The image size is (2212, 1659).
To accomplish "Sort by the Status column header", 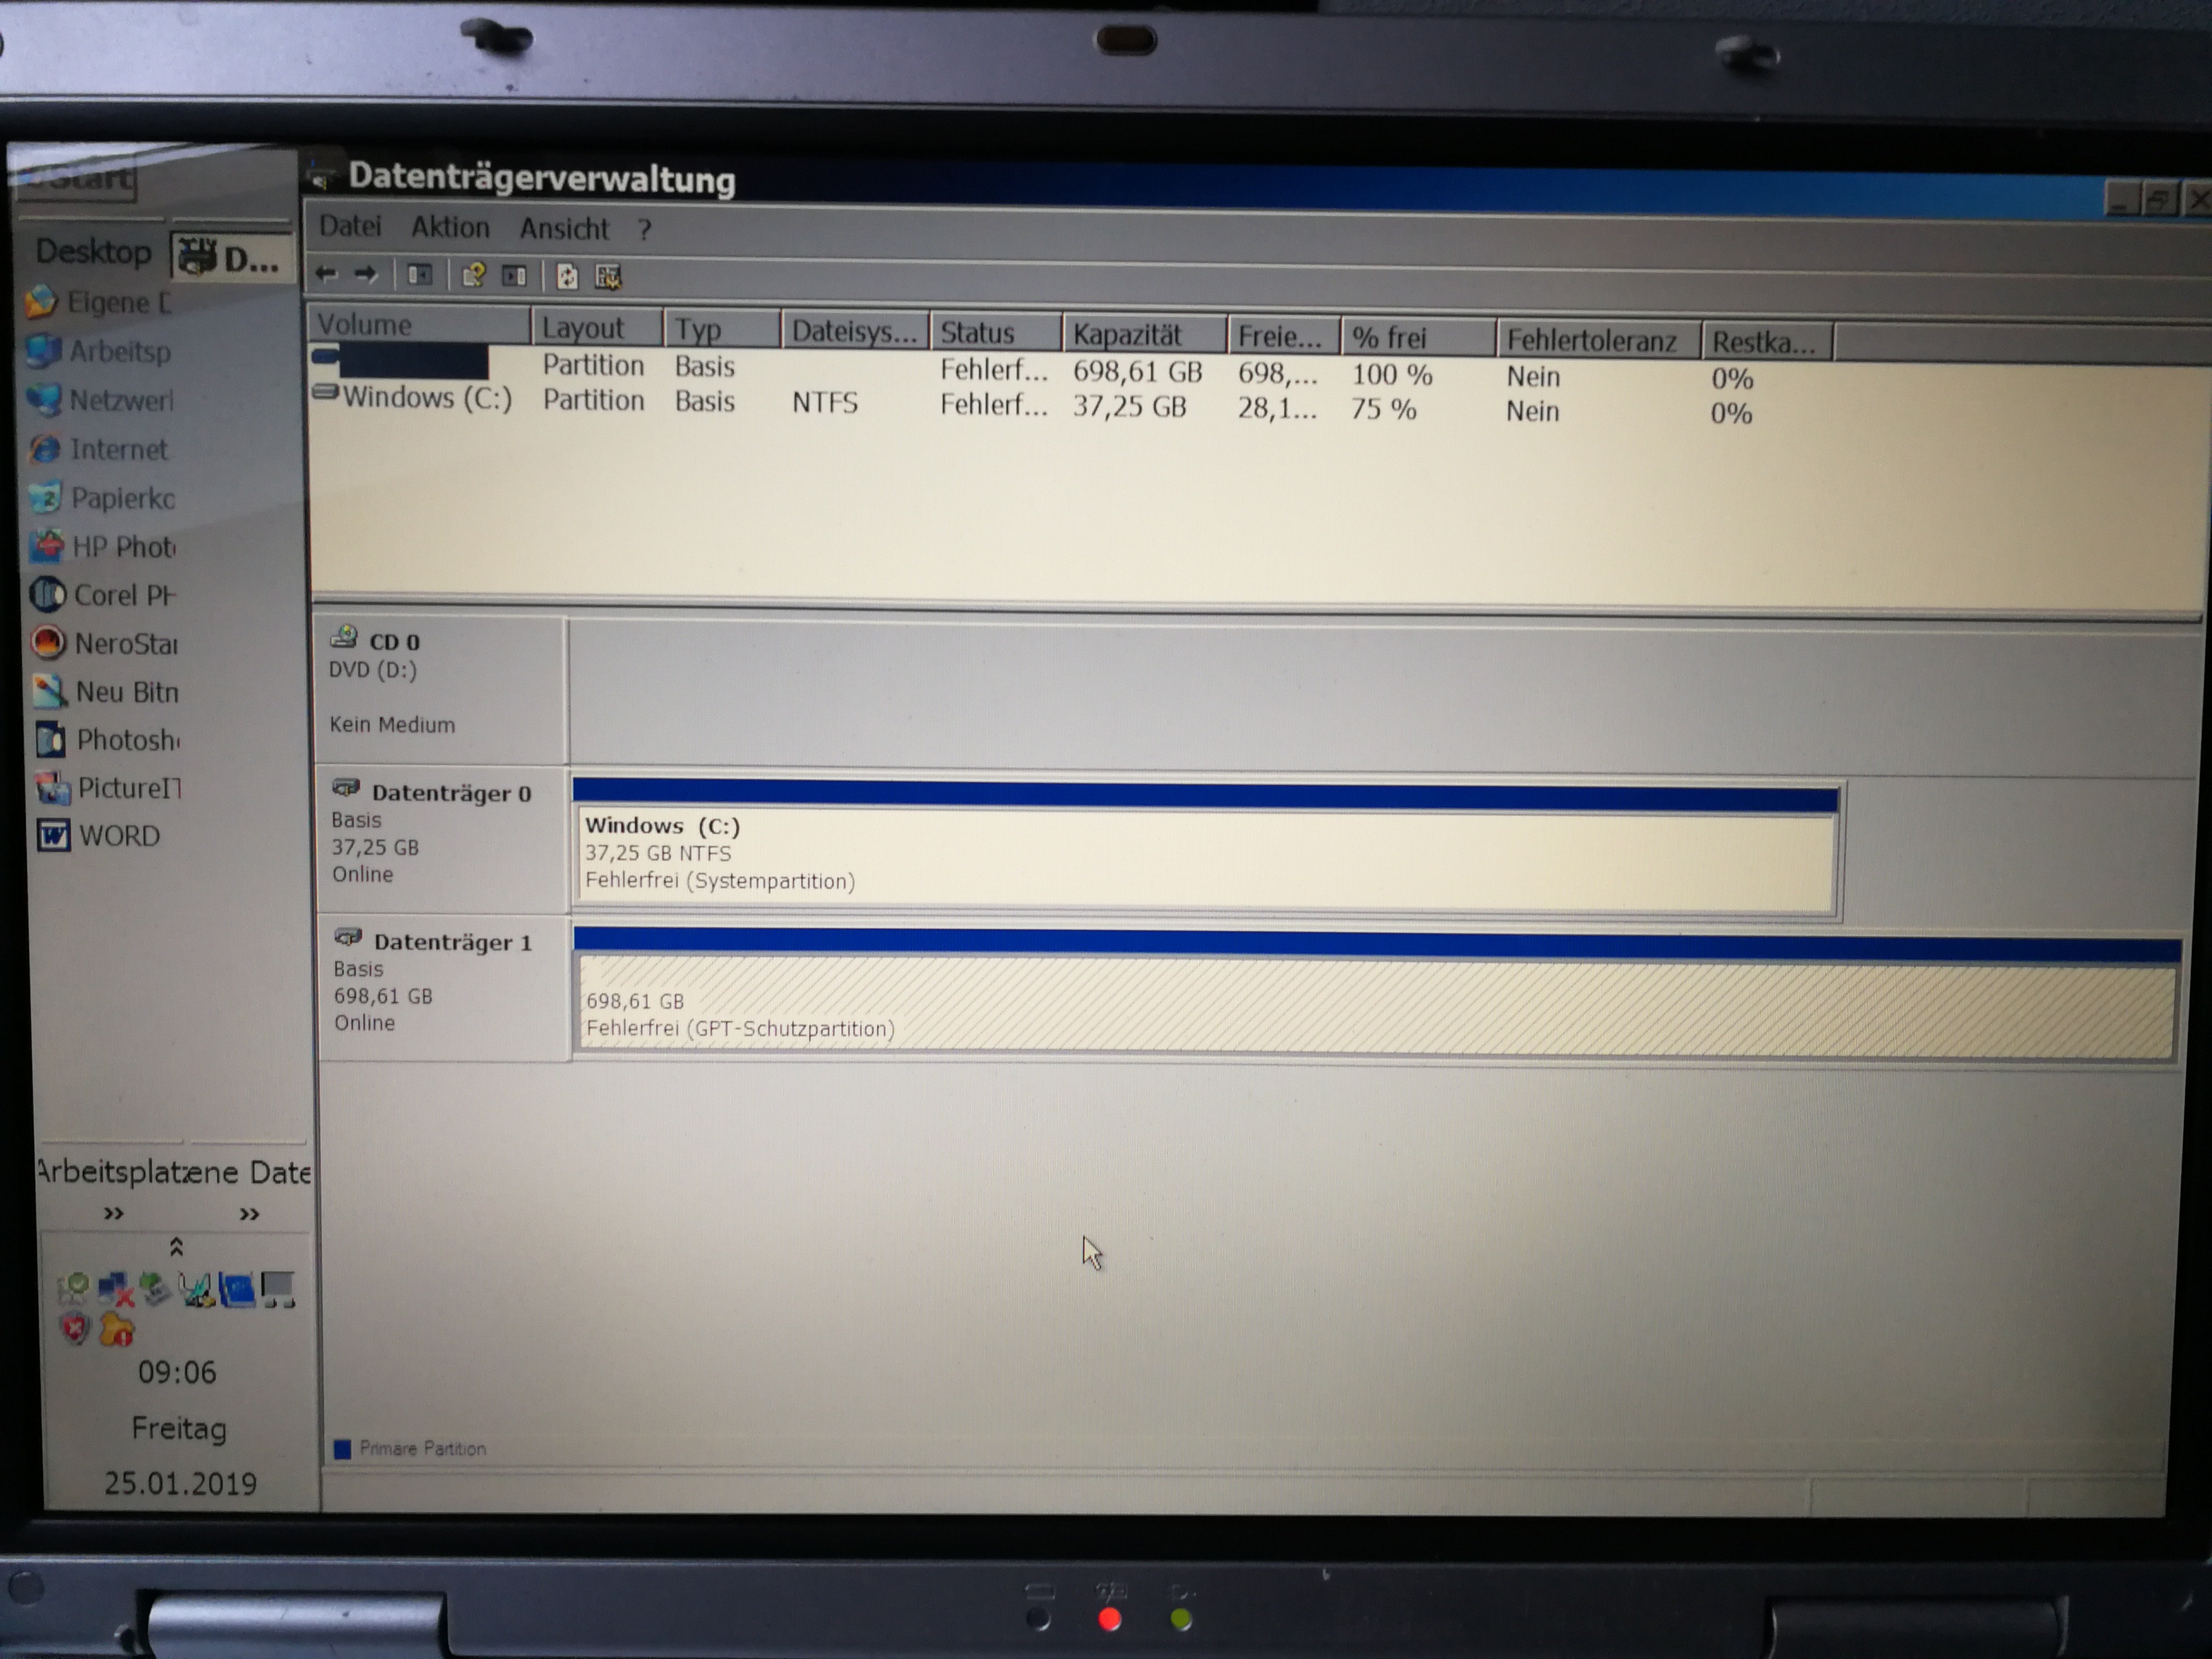I will click(996, 333).
